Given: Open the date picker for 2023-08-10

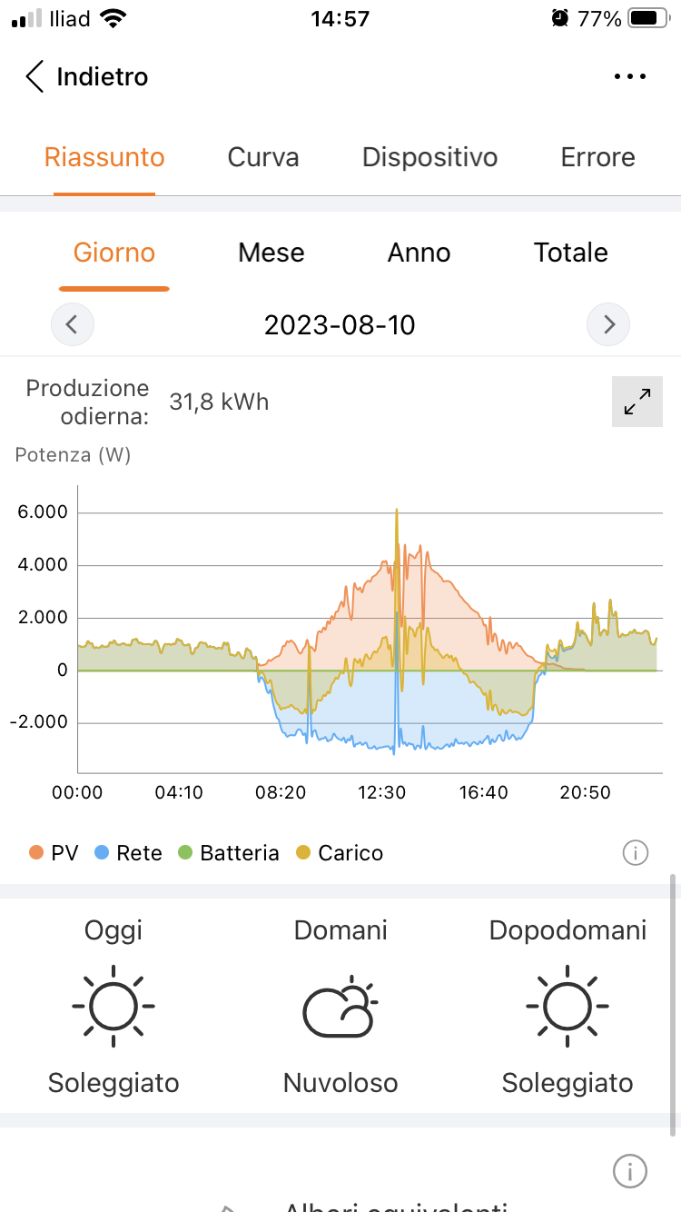Looking at the screenshot, I should click(340, 324).
